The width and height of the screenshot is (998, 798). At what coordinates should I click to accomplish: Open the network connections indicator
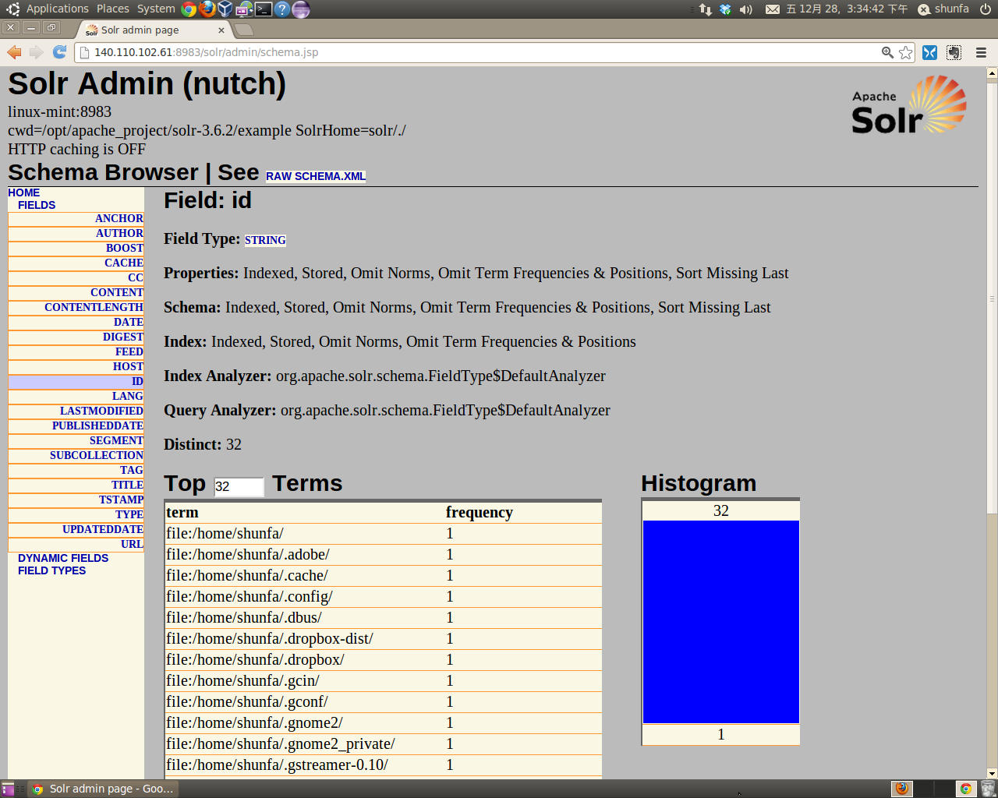pyautogui.click(x=705, y=9)
